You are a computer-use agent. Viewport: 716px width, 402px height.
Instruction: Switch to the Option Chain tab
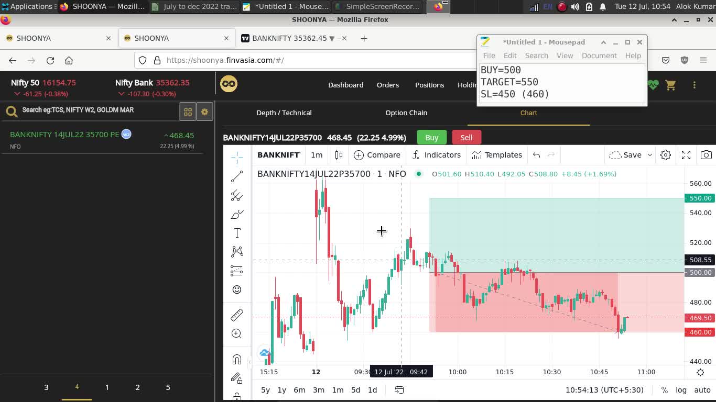click(406, 113)
